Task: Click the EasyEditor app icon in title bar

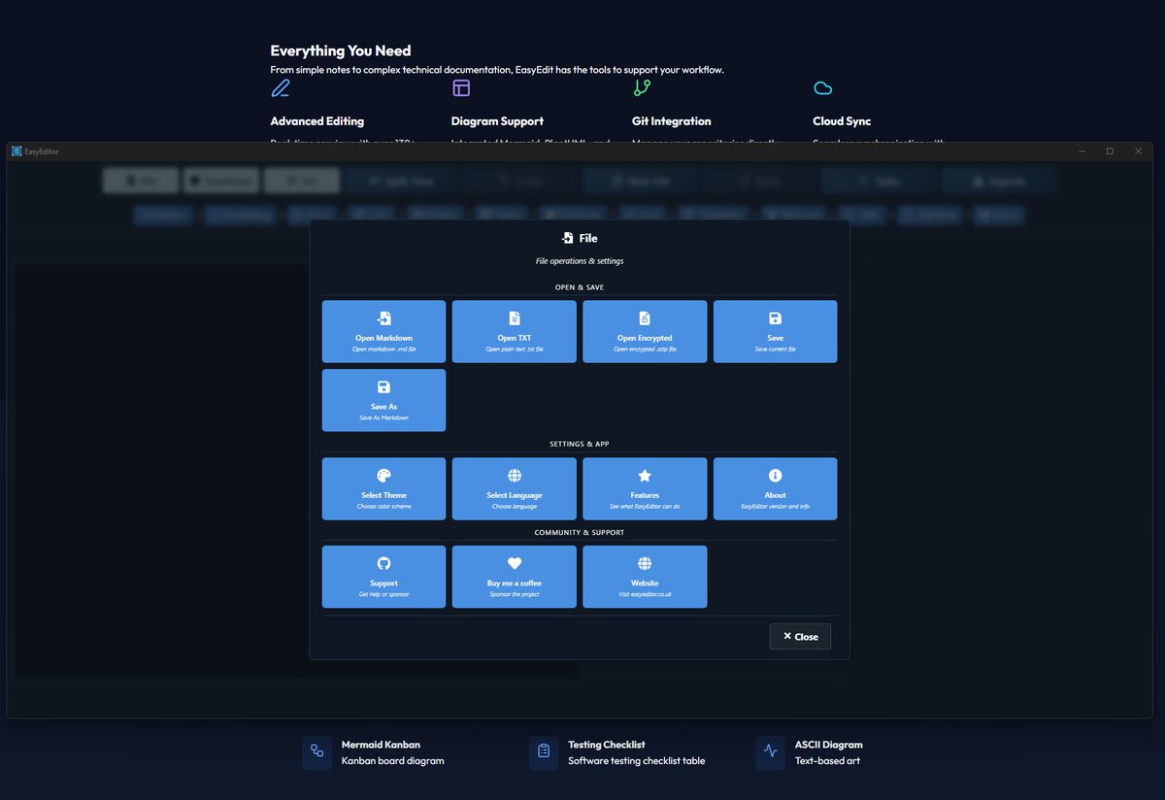Action: click(x=17, y=151)
